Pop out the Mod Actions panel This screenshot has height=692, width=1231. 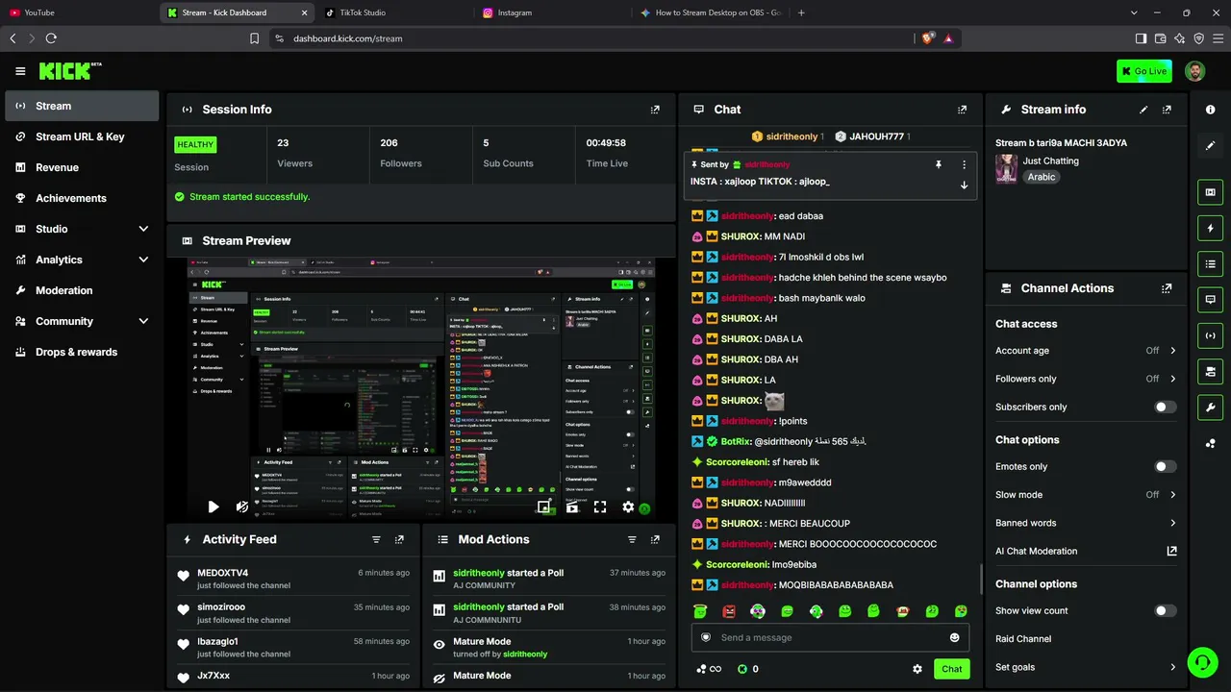655,540
